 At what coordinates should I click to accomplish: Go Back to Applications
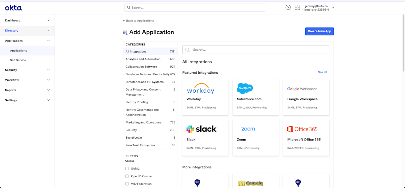click(138, 21)
